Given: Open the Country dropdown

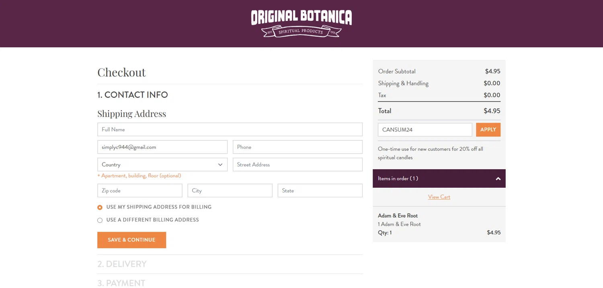Looking at the screenshot, I should coord(162,164).
